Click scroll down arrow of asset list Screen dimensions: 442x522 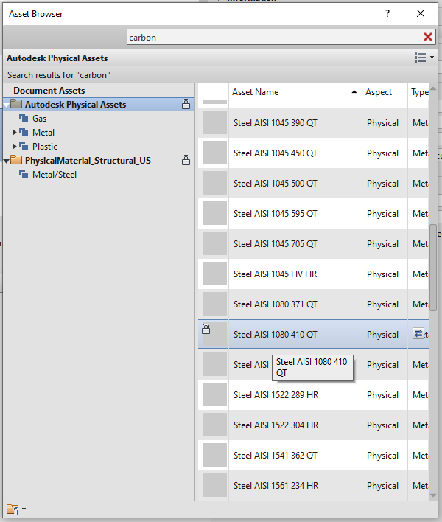point(432,495)
